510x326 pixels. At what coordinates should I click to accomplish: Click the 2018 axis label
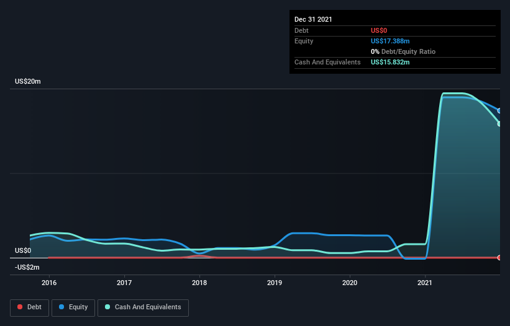tap(199, 283)
